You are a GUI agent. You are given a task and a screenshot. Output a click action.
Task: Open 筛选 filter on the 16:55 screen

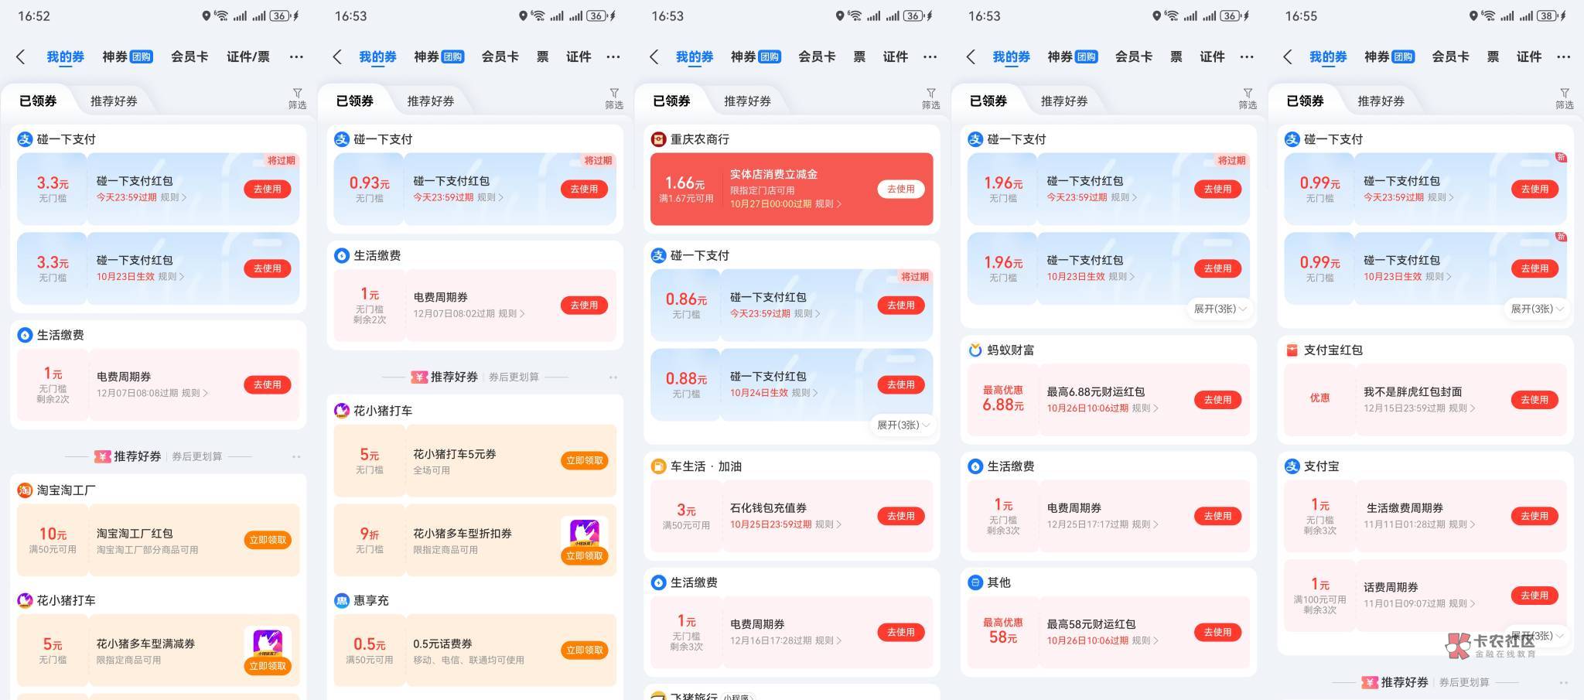point(1564,98)
